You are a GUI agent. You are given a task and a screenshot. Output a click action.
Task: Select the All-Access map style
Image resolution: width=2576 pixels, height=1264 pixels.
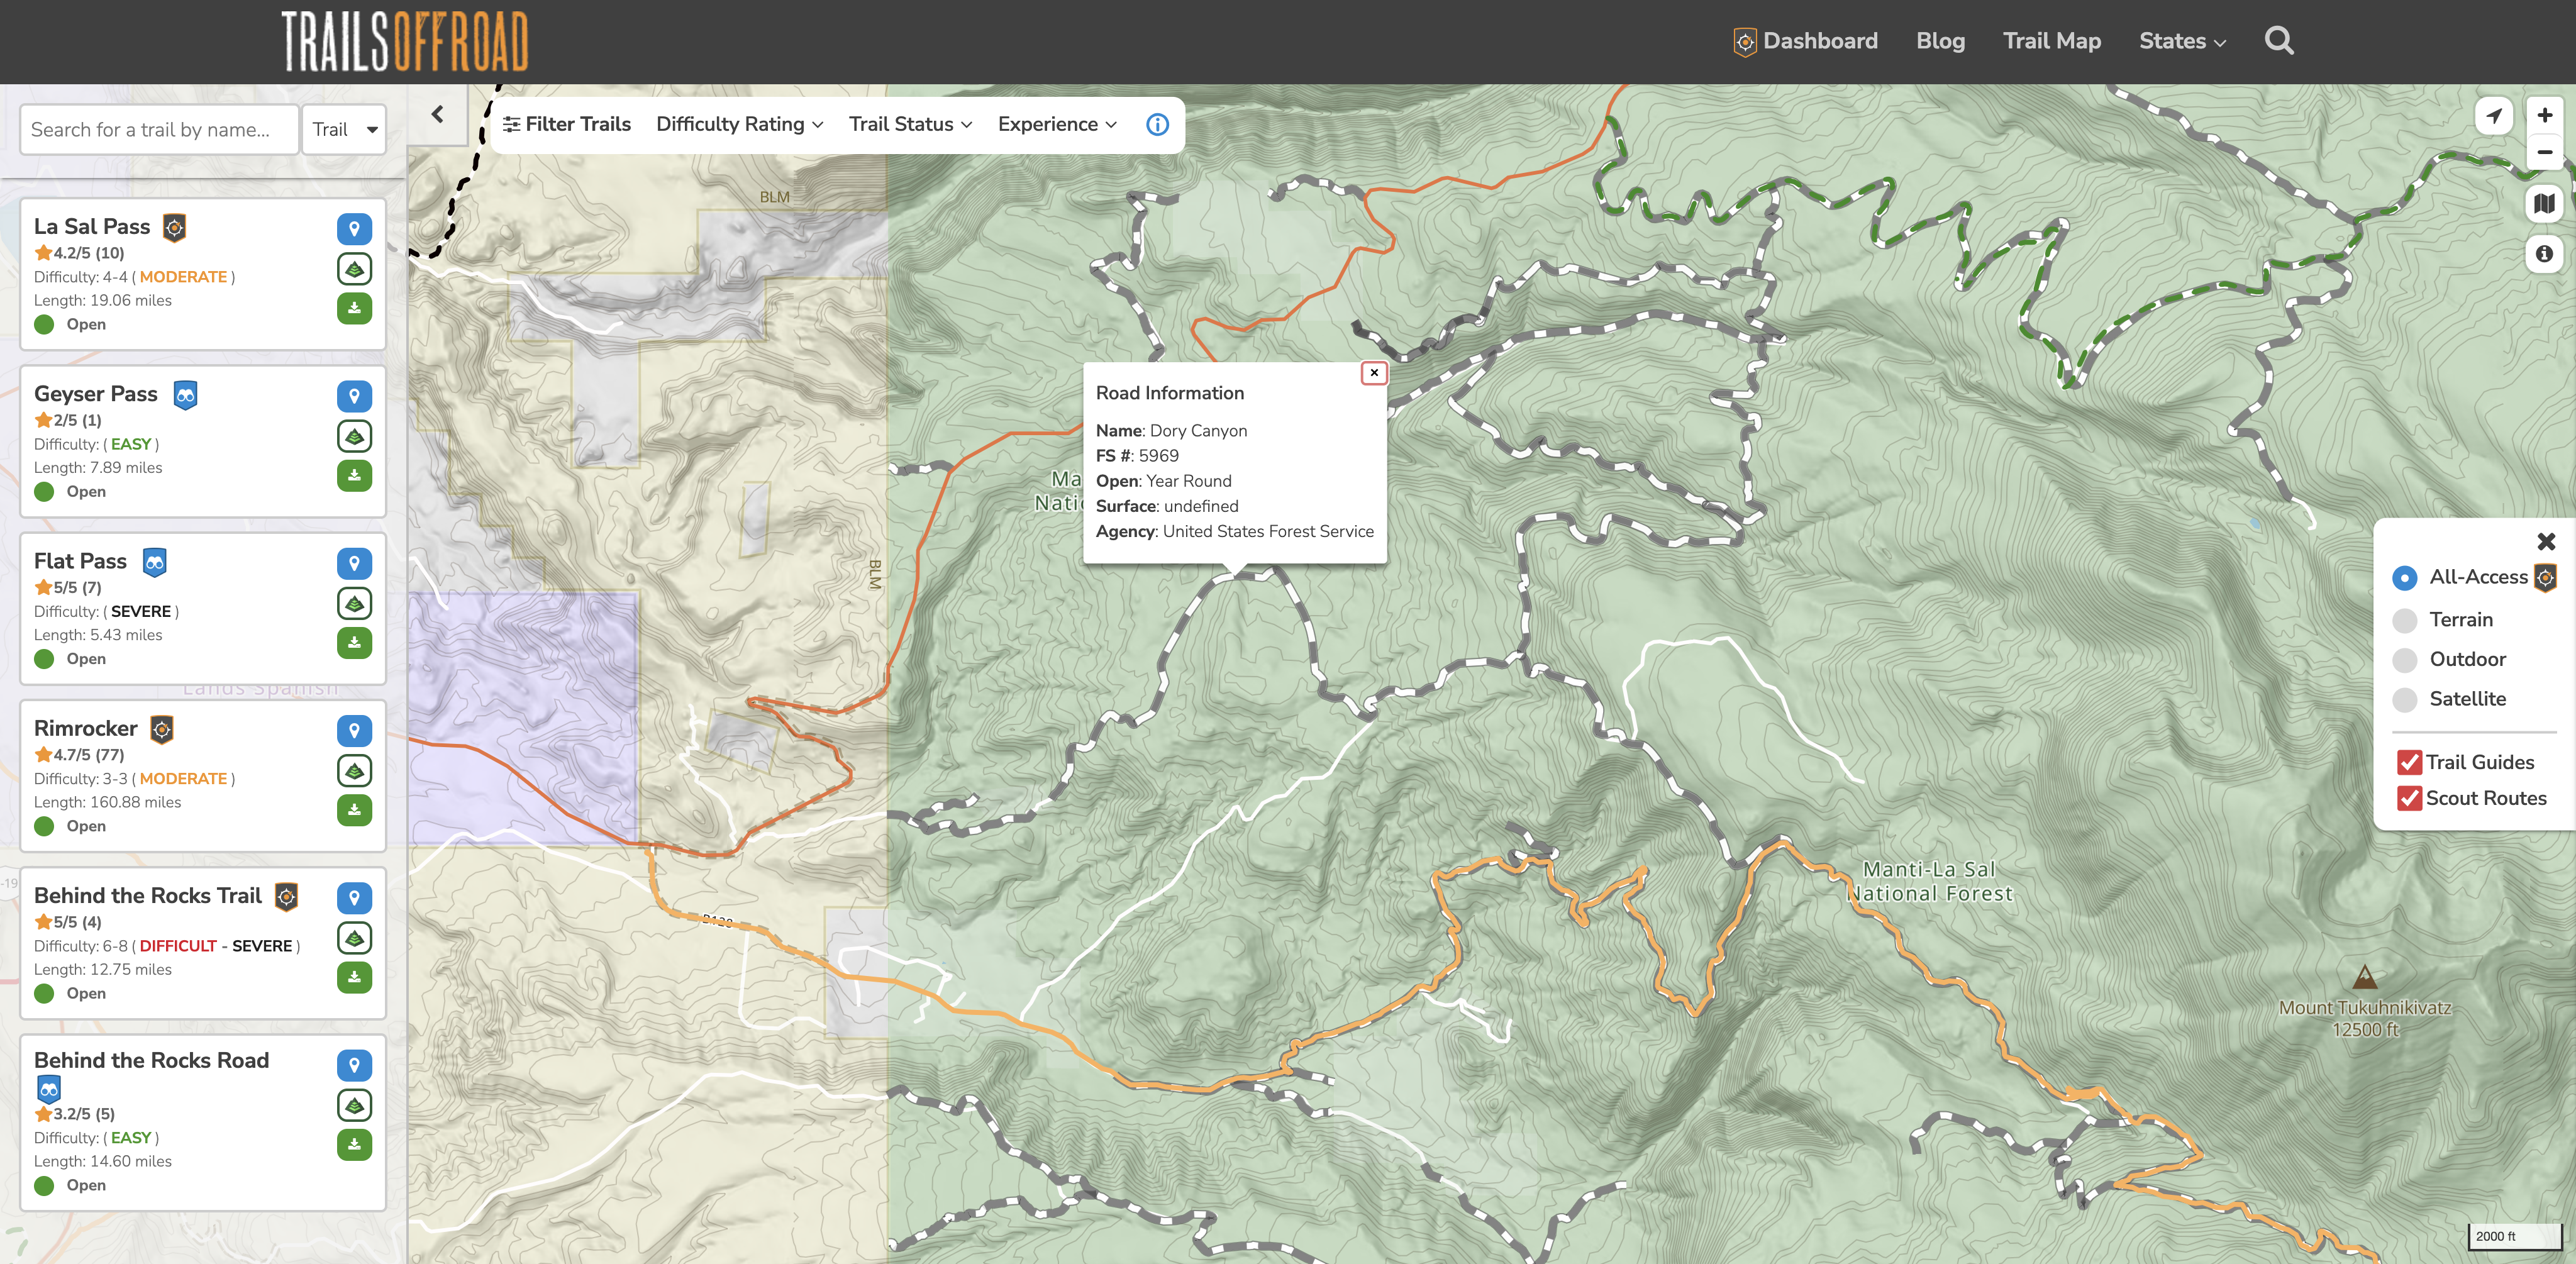pos(2404,578)
